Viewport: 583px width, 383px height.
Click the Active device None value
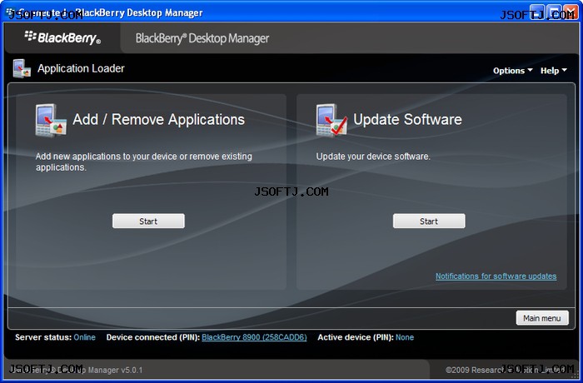click(x=405, y=337)
